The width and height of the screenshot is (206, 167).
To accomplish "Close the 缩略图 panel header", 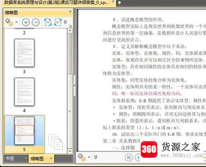I will pos(70,12).
